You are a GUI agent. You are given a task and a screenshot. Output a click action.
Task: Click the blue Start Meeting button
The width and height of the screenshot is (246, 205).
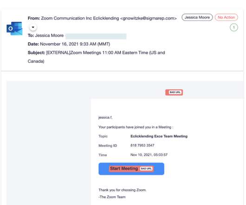click(131, 169)
